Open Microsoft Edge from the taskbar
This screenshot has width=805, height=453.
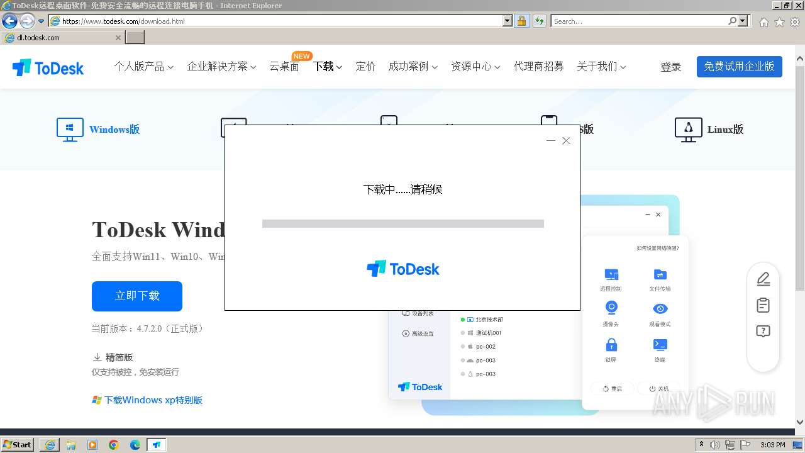(135, 445)
